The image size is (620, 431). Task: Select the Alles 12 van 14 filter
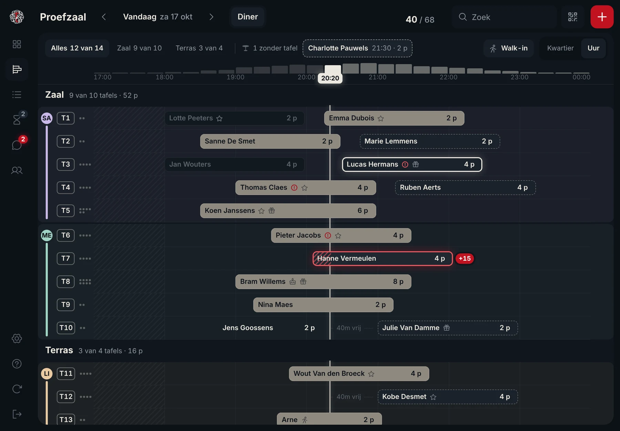pos(77,48)
